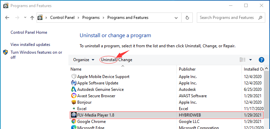Select the Google Chrome entry
270x129 pixels.
pyautogui.click(x=91, y=122)
